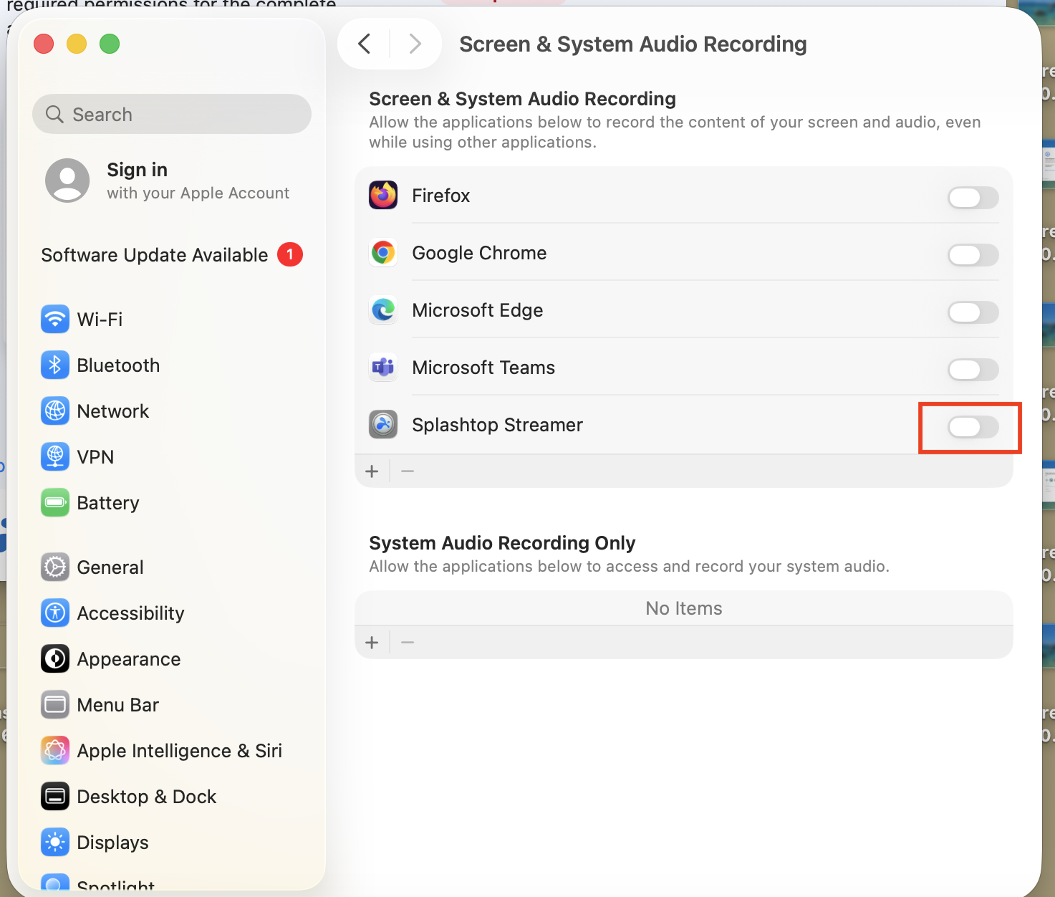The image size is (1055, 897).
Task: Click the Search field in sidebar
Action: [x=172, y=114]
